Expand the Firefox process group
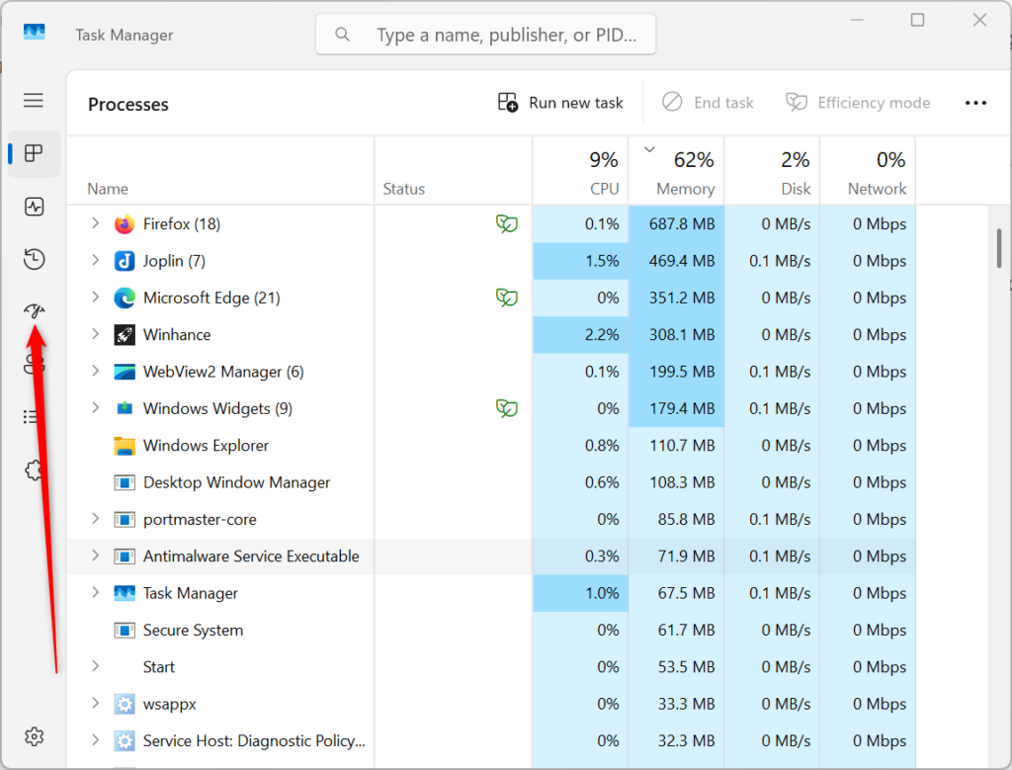 tap(94, 223)
